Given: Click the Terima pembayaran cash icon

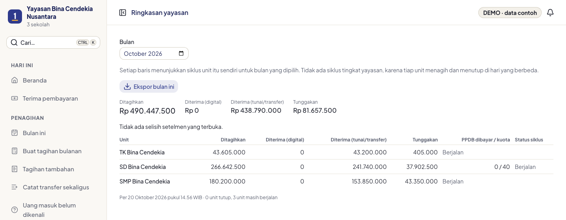Looking at the screenshot, I should point(15,98).
